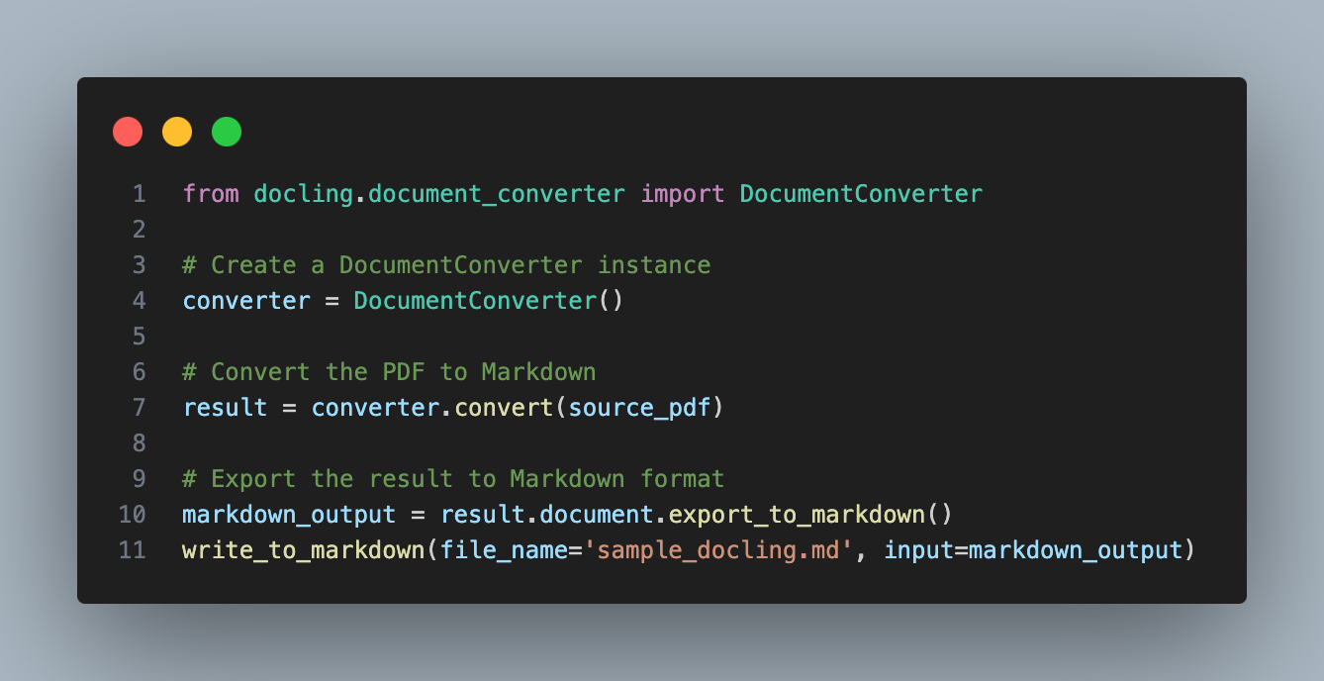Viewport: 1324px width, 681px height.
Task: Click 'document_converter' module name on line 1
Action: click(x=497, y=194)
